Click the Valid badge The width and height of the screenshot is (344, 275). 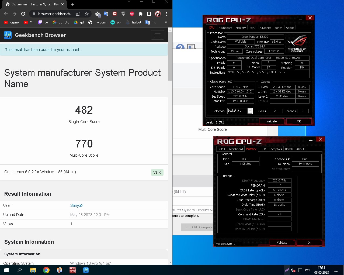point(157,172)
